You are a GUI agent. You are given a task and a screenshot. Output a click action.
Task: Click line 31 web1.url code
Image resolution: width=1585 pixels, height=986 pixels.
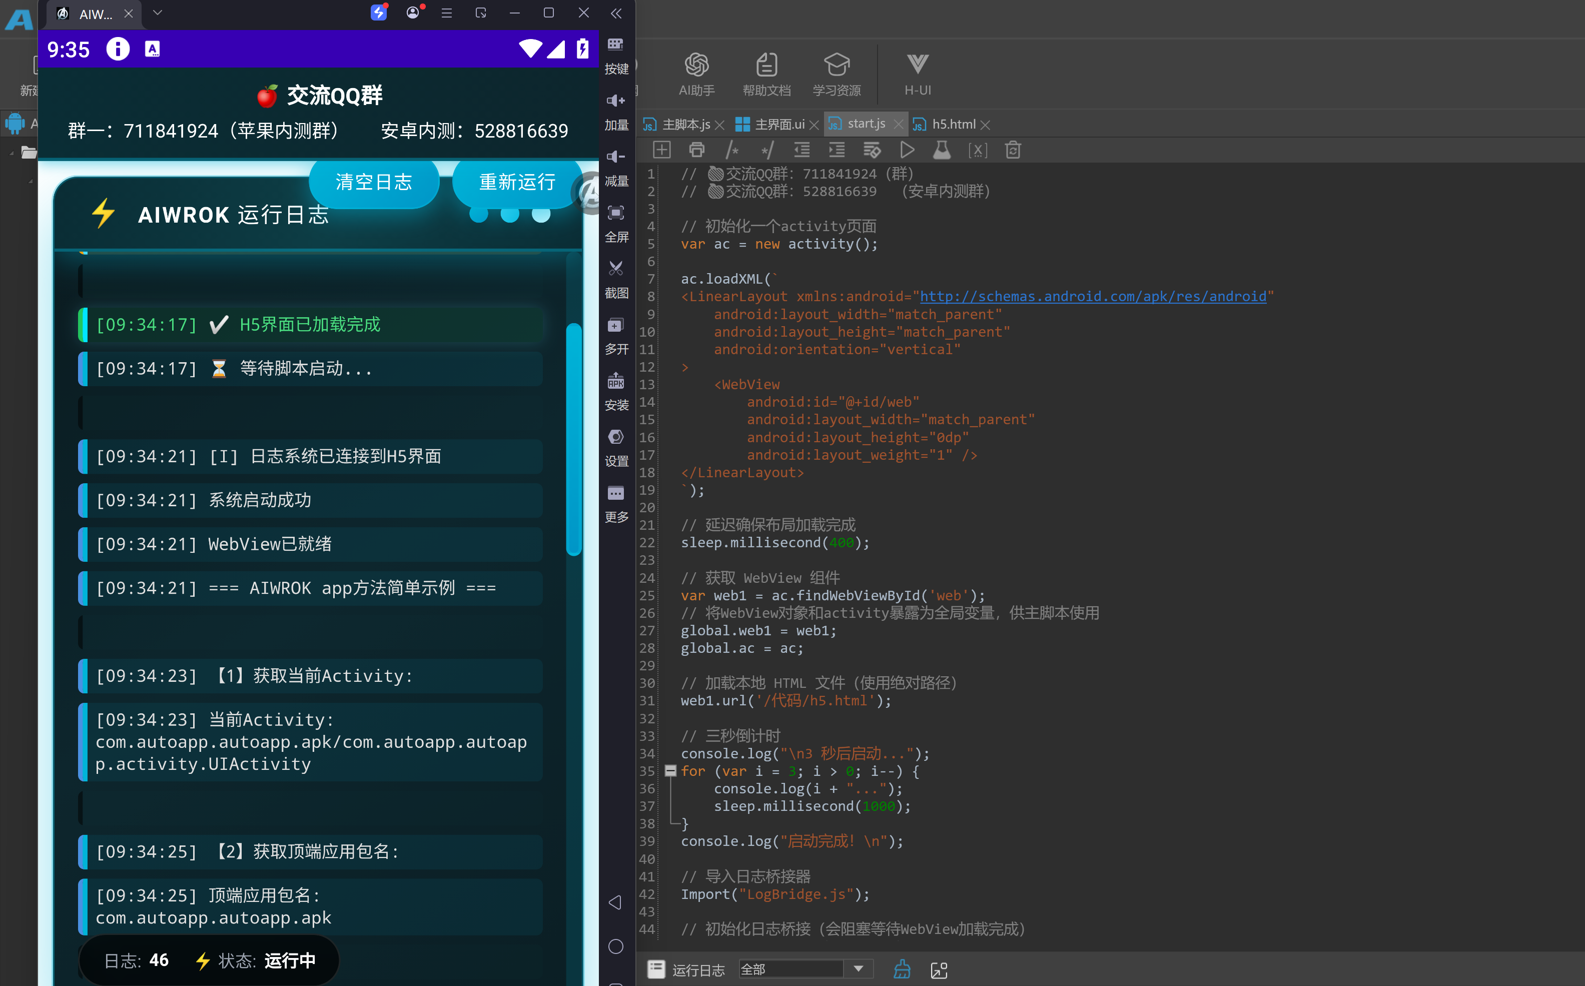click(785, 700)
